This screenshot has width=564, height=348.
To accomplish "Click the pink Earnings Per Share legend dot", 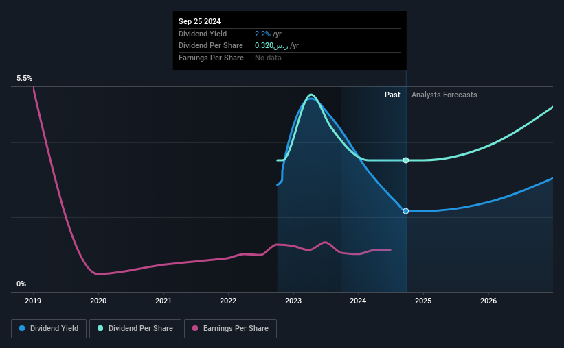I will pyautogui.click(x=195, y=328).
